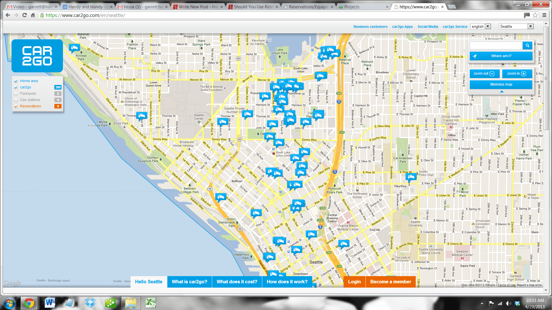Toggle the car2go checkbox

16,87
